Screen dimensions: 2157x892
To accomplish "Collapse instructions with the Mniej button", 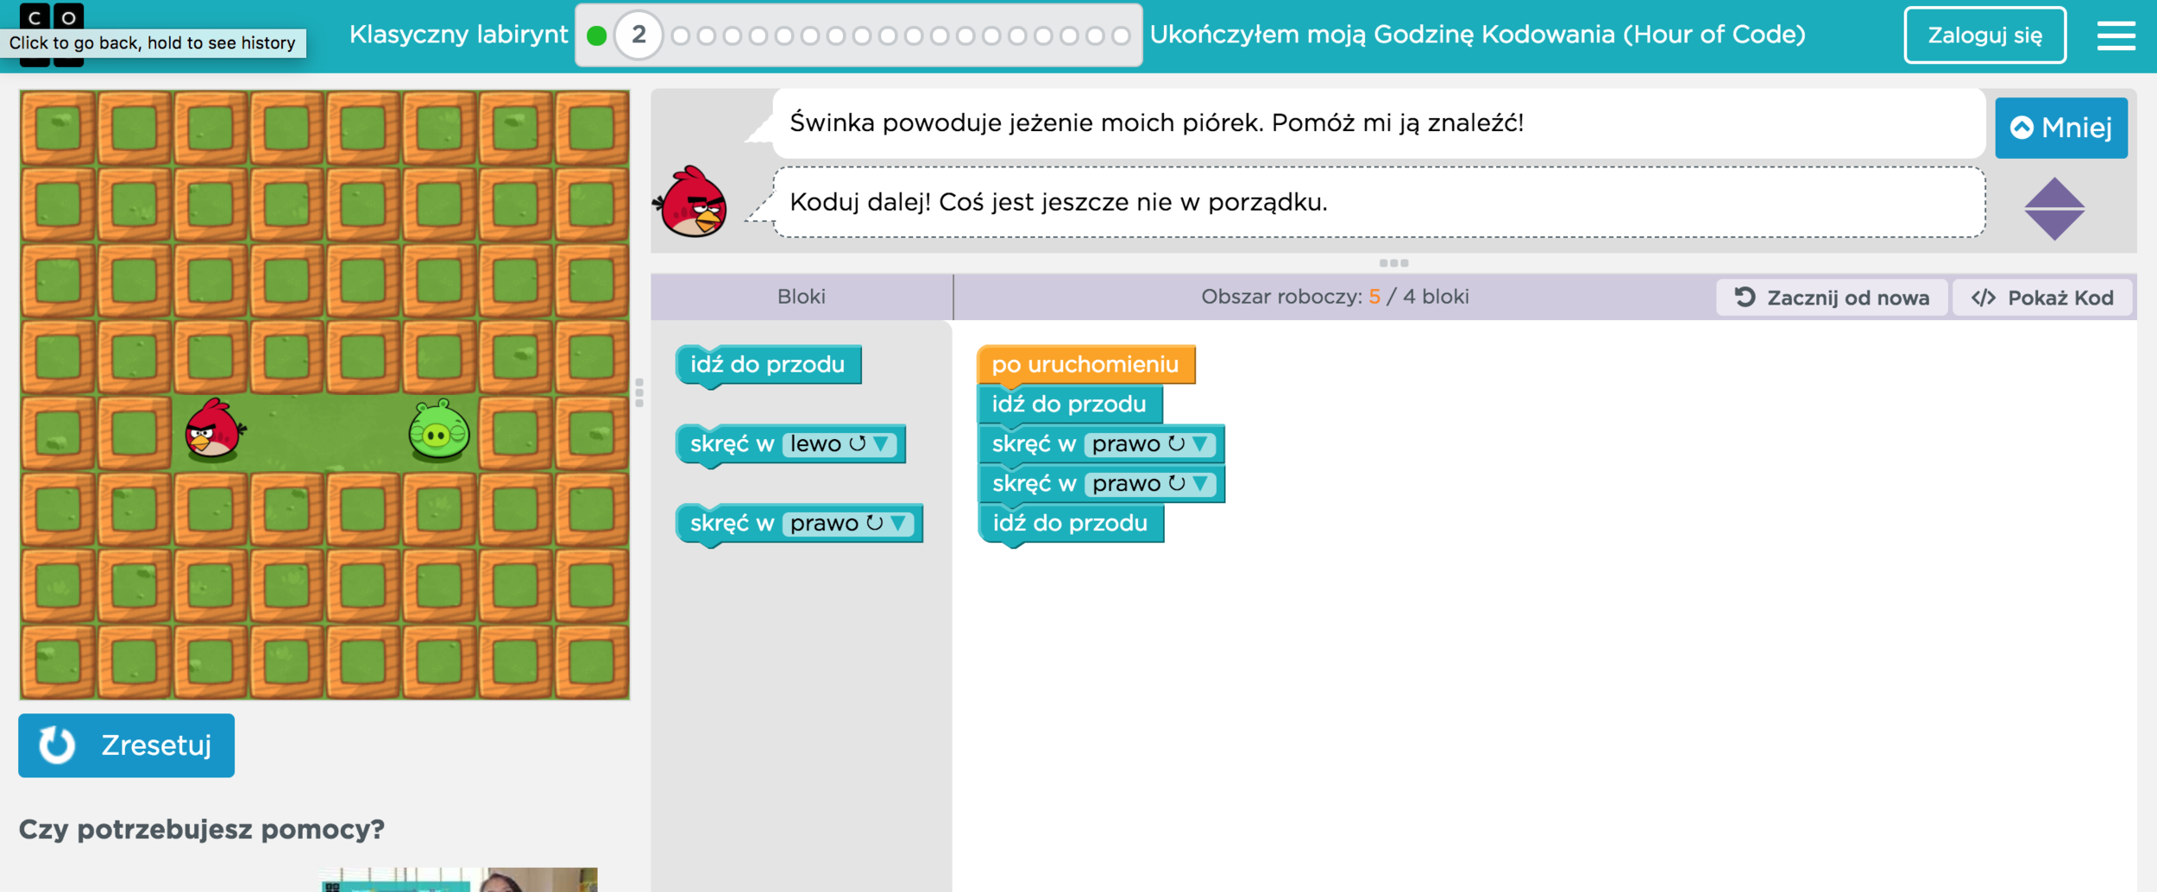I will coord(2061,128).
